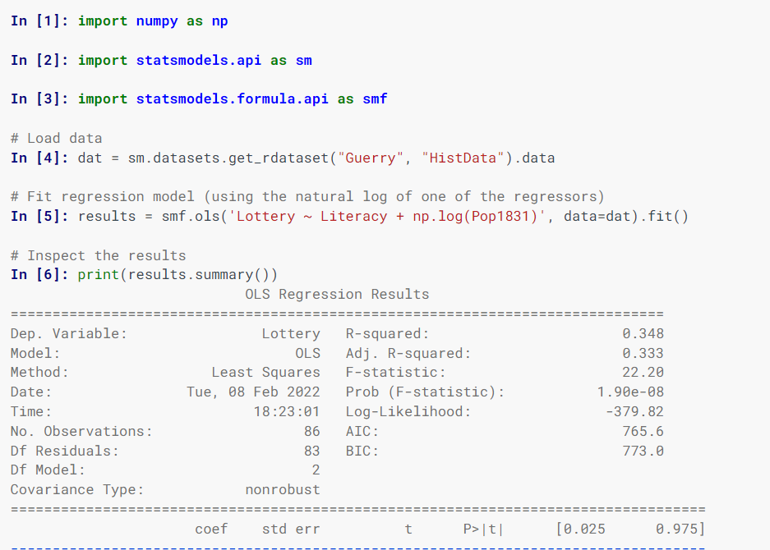Click the 'No. Observations:' label
Viewport: 770px width, 550px height.
[x=81, y=431]
